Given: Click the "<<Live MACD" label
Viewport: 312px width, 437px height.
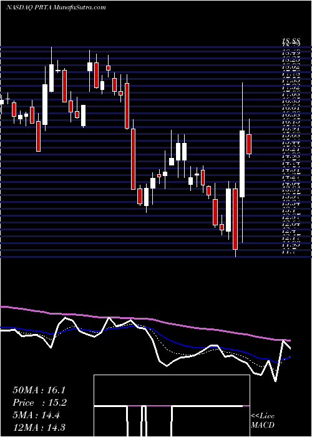Looking at the screenshot, I should 263,421.
